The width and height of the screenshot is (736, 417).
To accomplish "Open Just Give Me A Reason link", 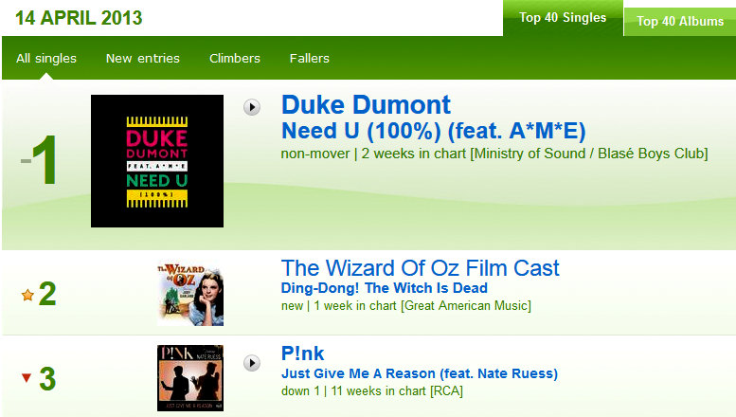I will pyautogui.click(x=420, y=373).
